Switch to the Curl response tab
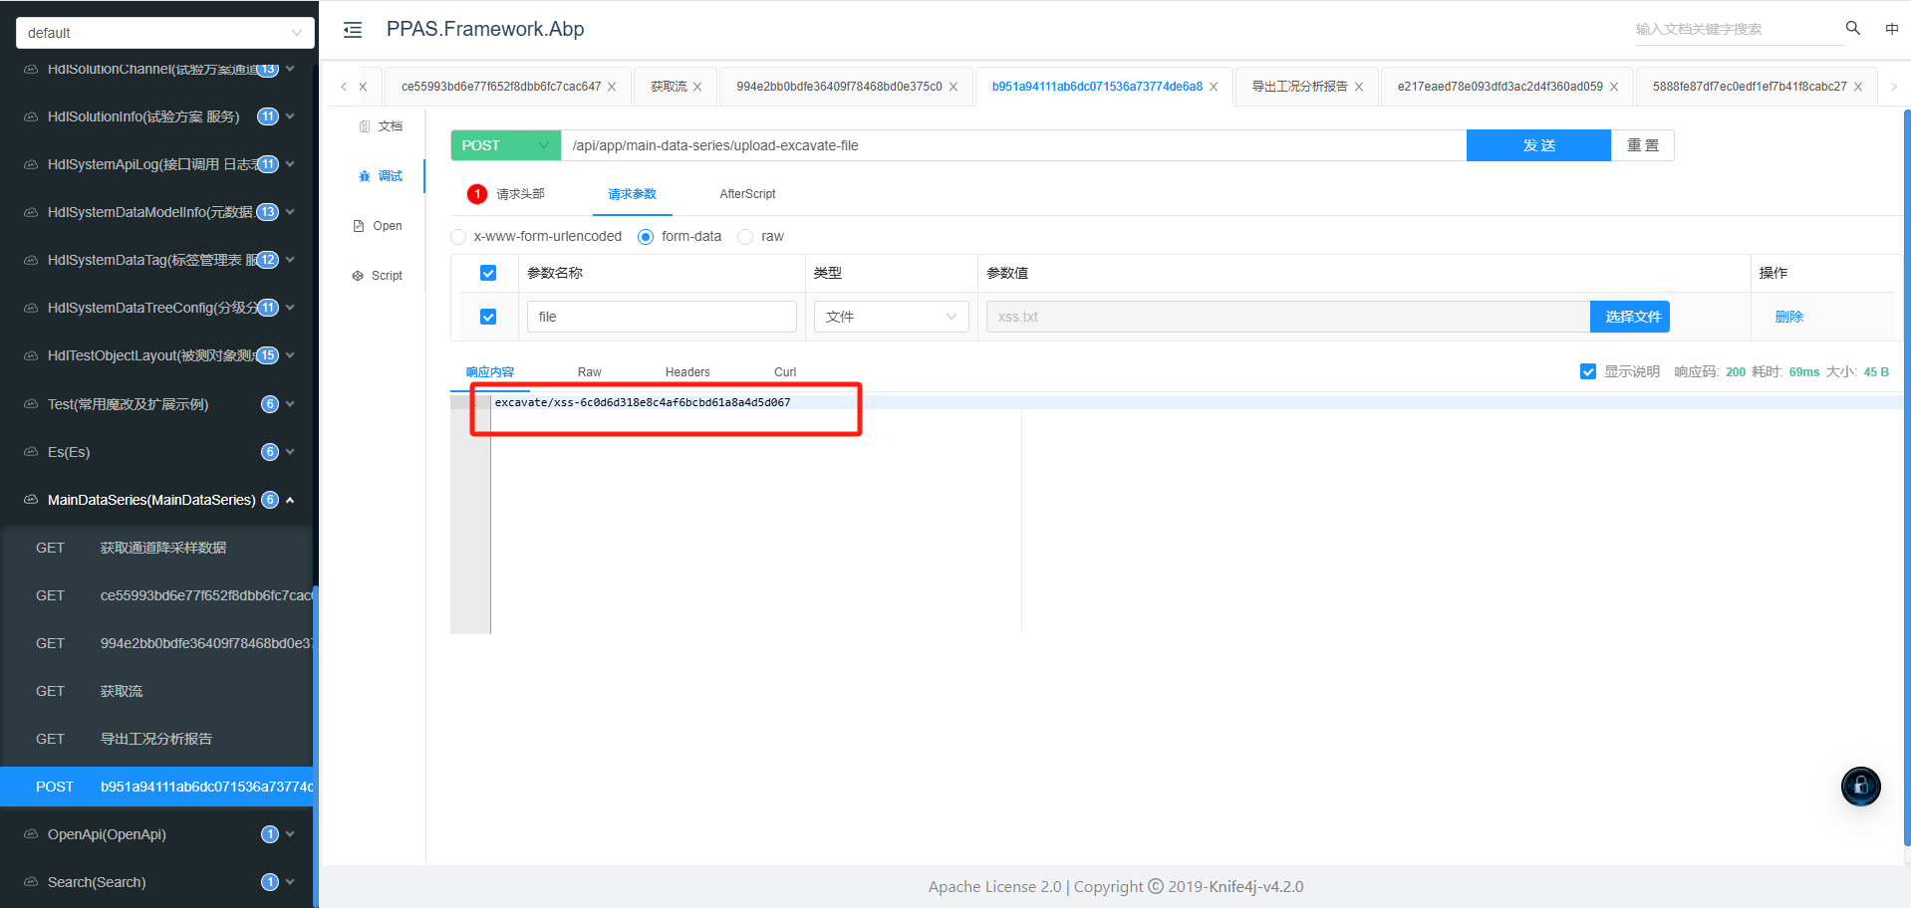Screen dimensions: 1911x908 pos(785,372)
